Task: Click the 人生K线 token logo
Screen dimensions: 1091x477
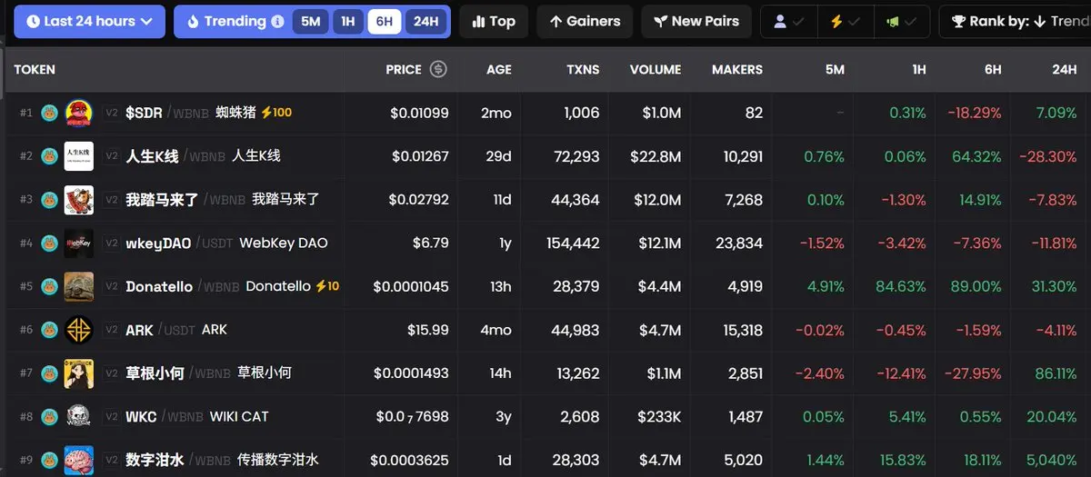Action: [79, 156]
